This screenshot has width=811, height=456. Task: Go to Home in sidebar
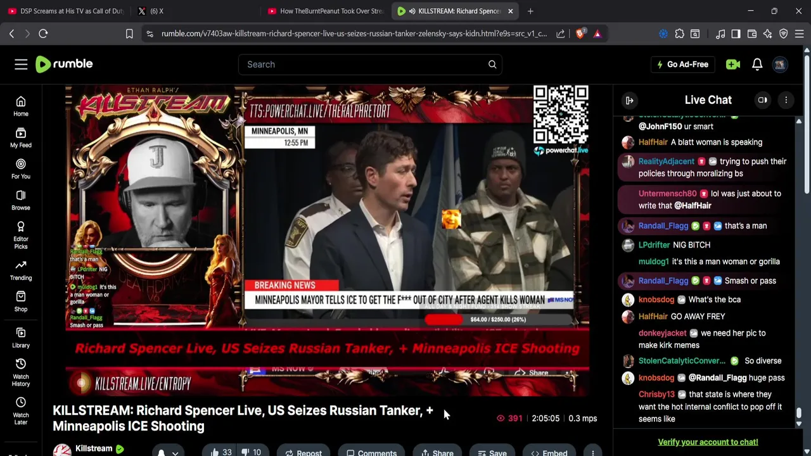tap(21, 106)
